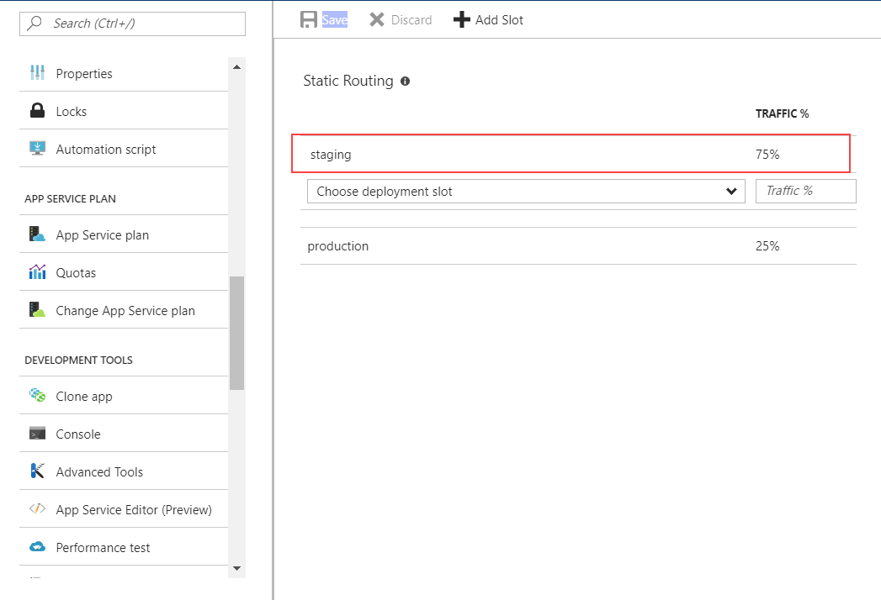881x600 pixels.
Task: Click the Save button
Action: tap(324, 19)
